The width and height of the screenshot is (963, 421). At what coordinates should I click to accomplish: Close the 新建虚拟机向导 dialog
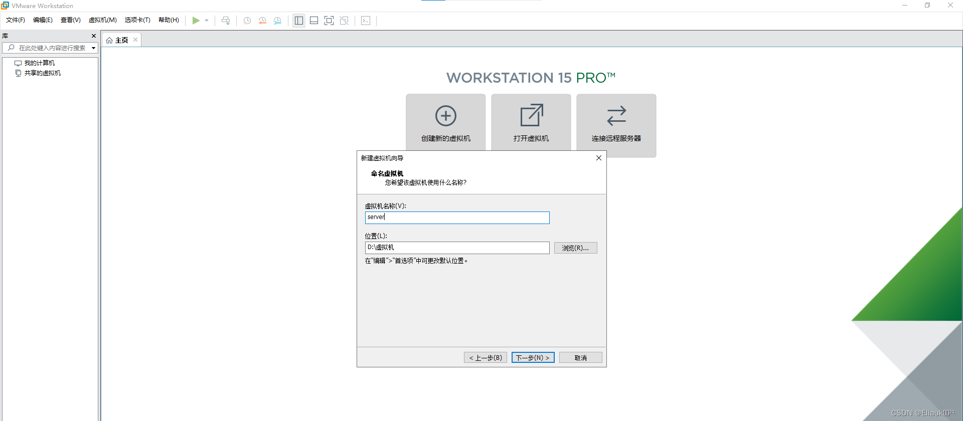pos(599,158)
